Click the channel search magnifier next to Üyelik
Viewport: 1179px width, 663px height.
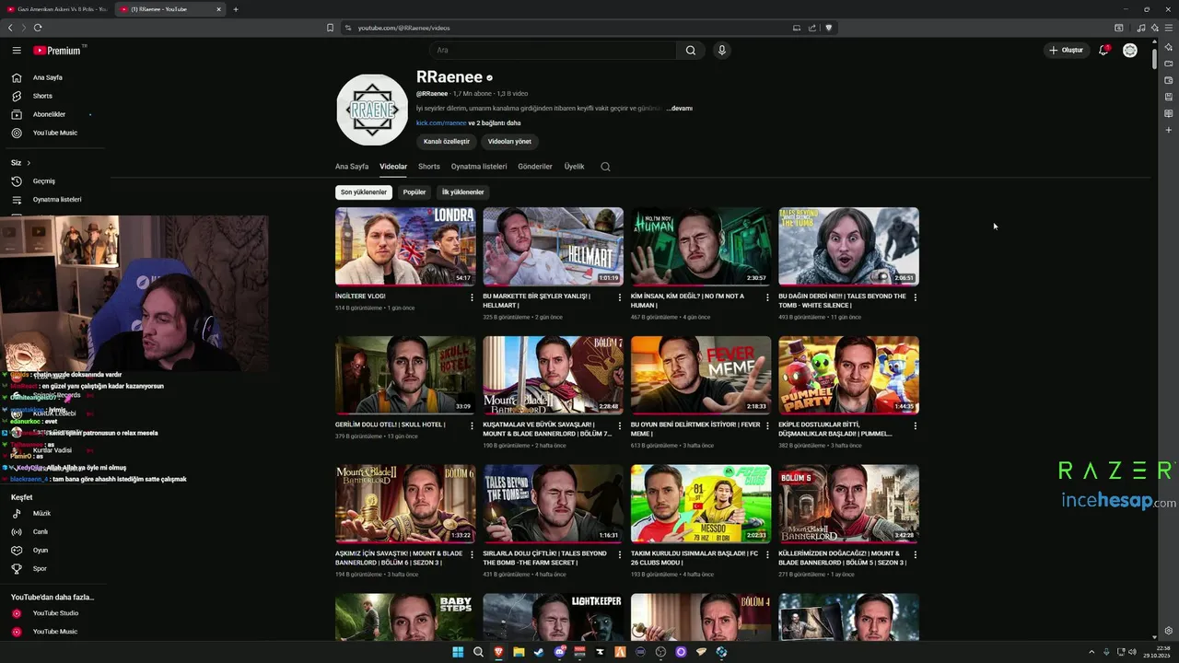605,167
